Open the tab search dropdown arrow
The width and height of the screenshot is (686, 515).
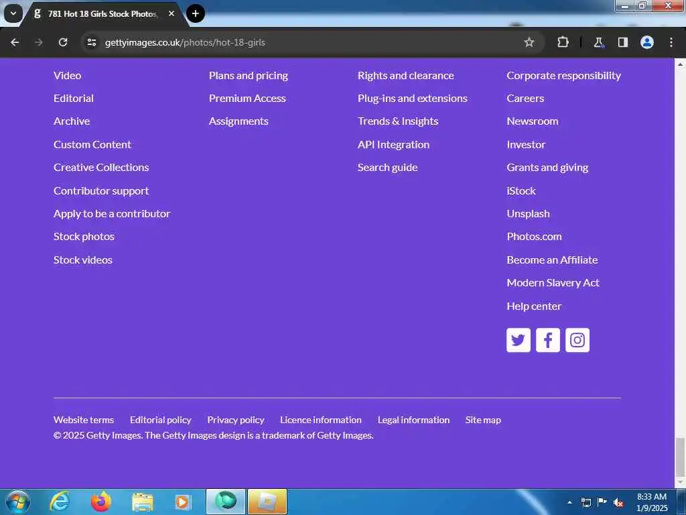coord(13,13)
